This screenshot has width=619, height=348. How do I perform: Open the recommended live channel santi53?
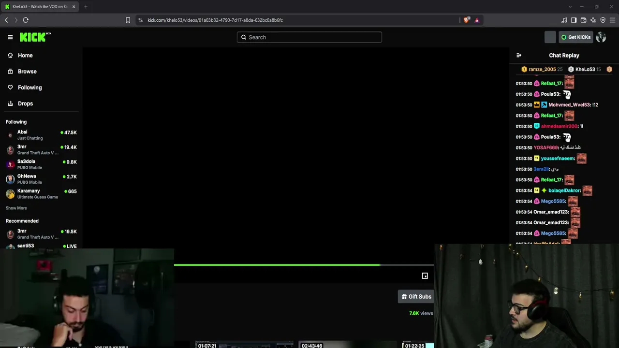[x=41, y=246]
